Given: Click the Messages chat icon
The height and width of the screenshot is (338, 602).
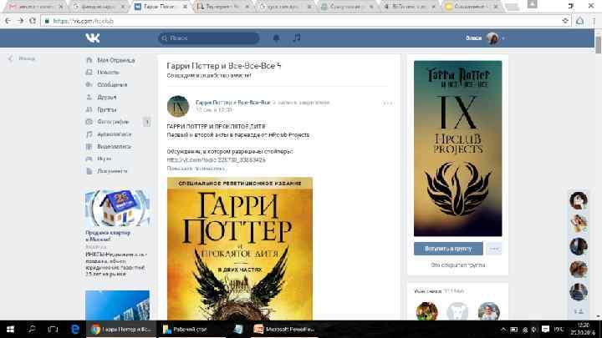Looking at the screenshot, I should 89,84.
